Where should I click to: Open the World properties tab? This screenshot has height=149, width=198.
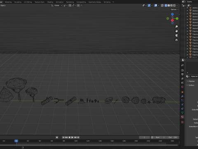182,87
